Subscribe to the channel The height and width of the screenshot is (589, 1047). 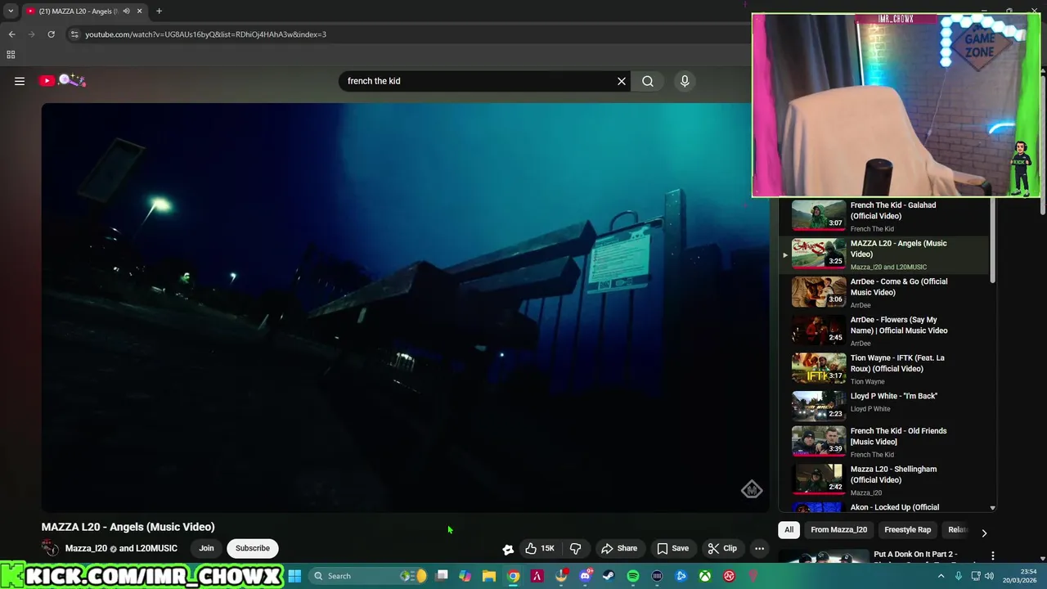(x=253, y=548)
